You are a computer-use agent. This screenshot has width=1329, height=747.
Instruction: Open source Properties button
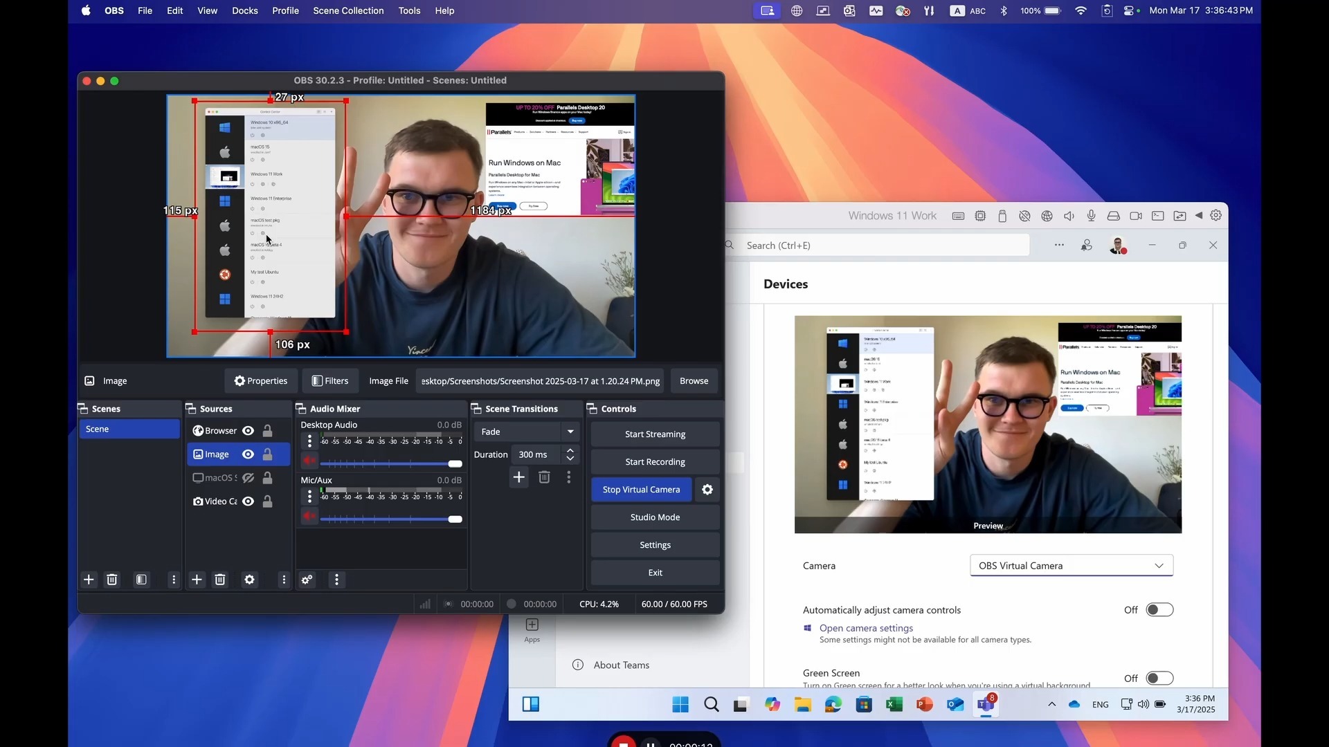(261, 381)
